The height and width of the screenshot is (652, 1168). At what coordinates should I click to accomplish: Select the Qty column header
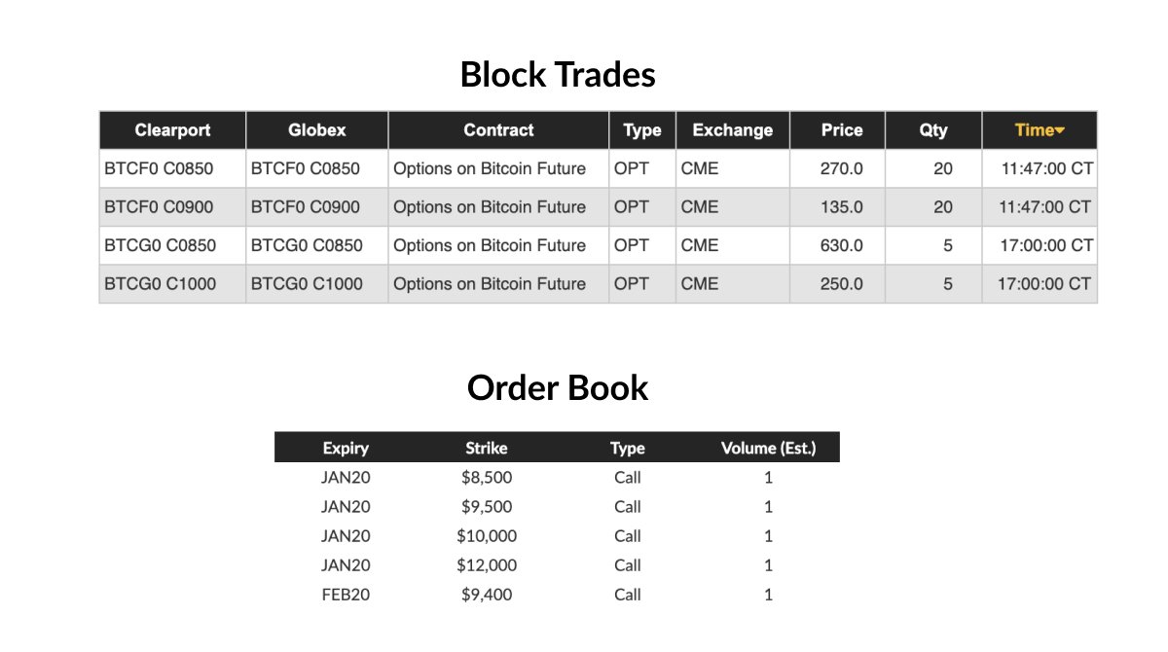point(933,130)
